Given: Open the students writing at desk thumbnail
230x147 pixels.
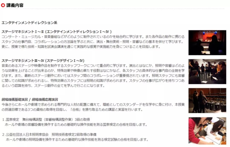Looking at the screenshot, I should click(207, 131).
